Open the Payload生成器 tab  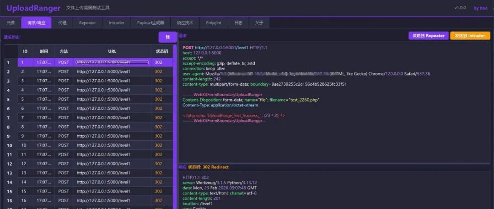click(150, 23)
